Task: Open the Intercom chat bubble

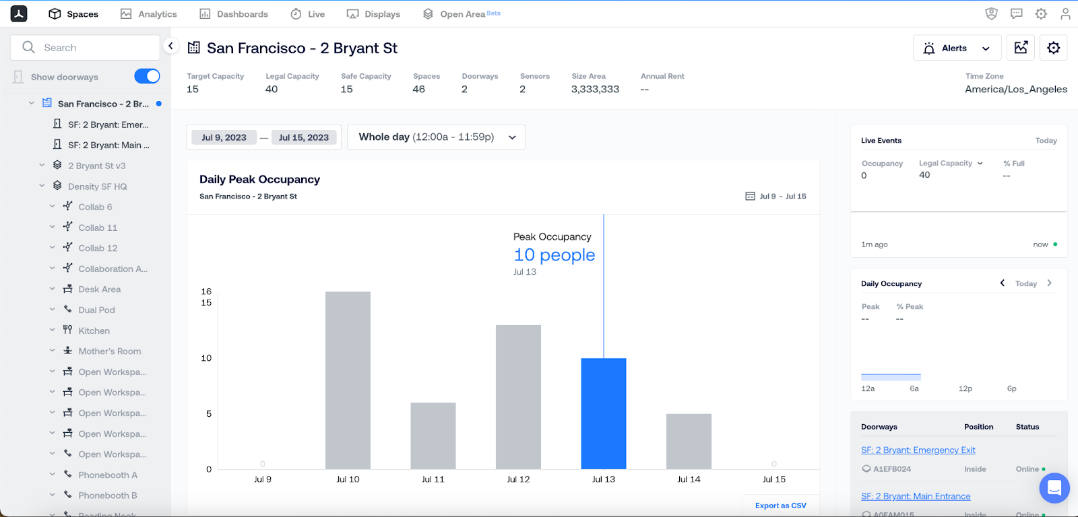Action: [1054, 488]
